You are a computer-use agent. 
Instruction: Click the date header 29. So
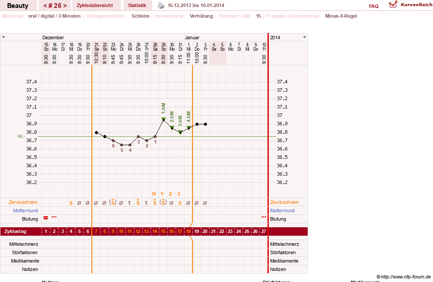(164, 47)
